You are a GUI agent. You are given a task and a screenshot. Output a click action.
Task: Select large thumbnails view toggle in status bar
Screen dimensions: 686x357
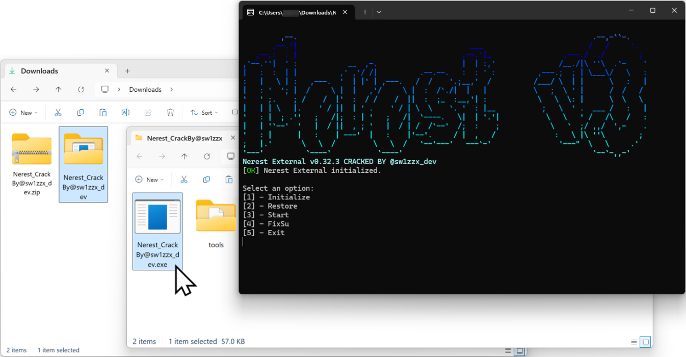pyautogui.click(x=645, y=342)
